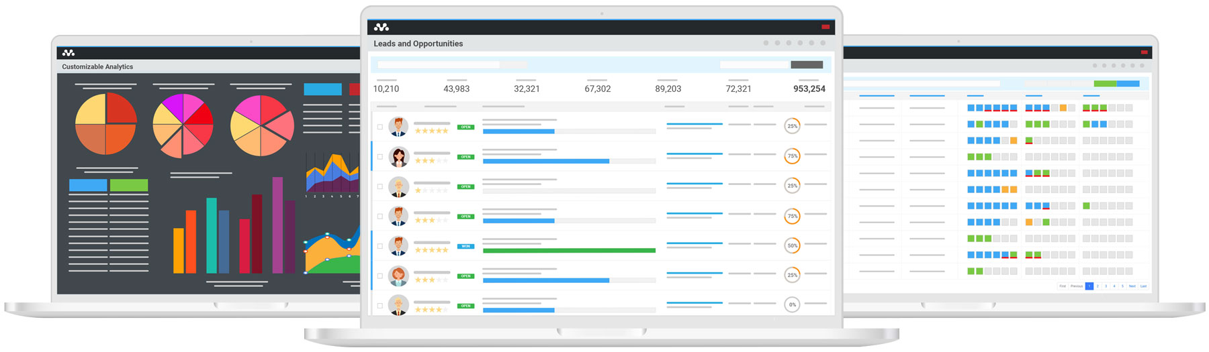The height and width of the screenshot is (352, 1209).
Task: Click the blue header above the left analytics list
Action: point(88,185)
